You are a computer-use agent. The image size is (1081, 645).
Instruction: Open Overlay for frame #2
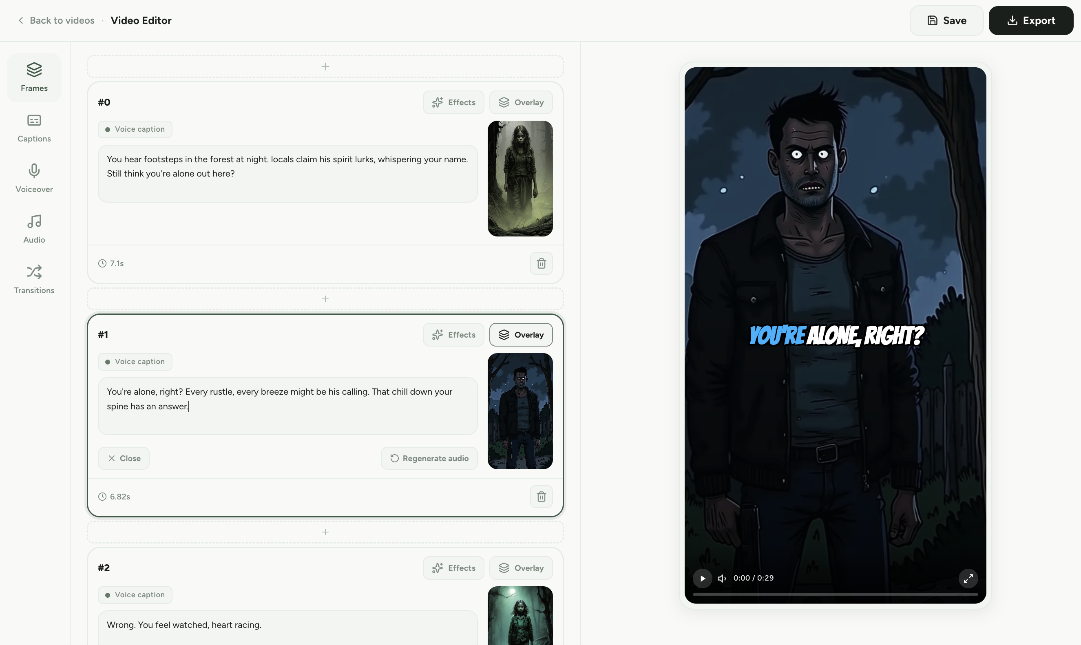[x=521, y=568]
